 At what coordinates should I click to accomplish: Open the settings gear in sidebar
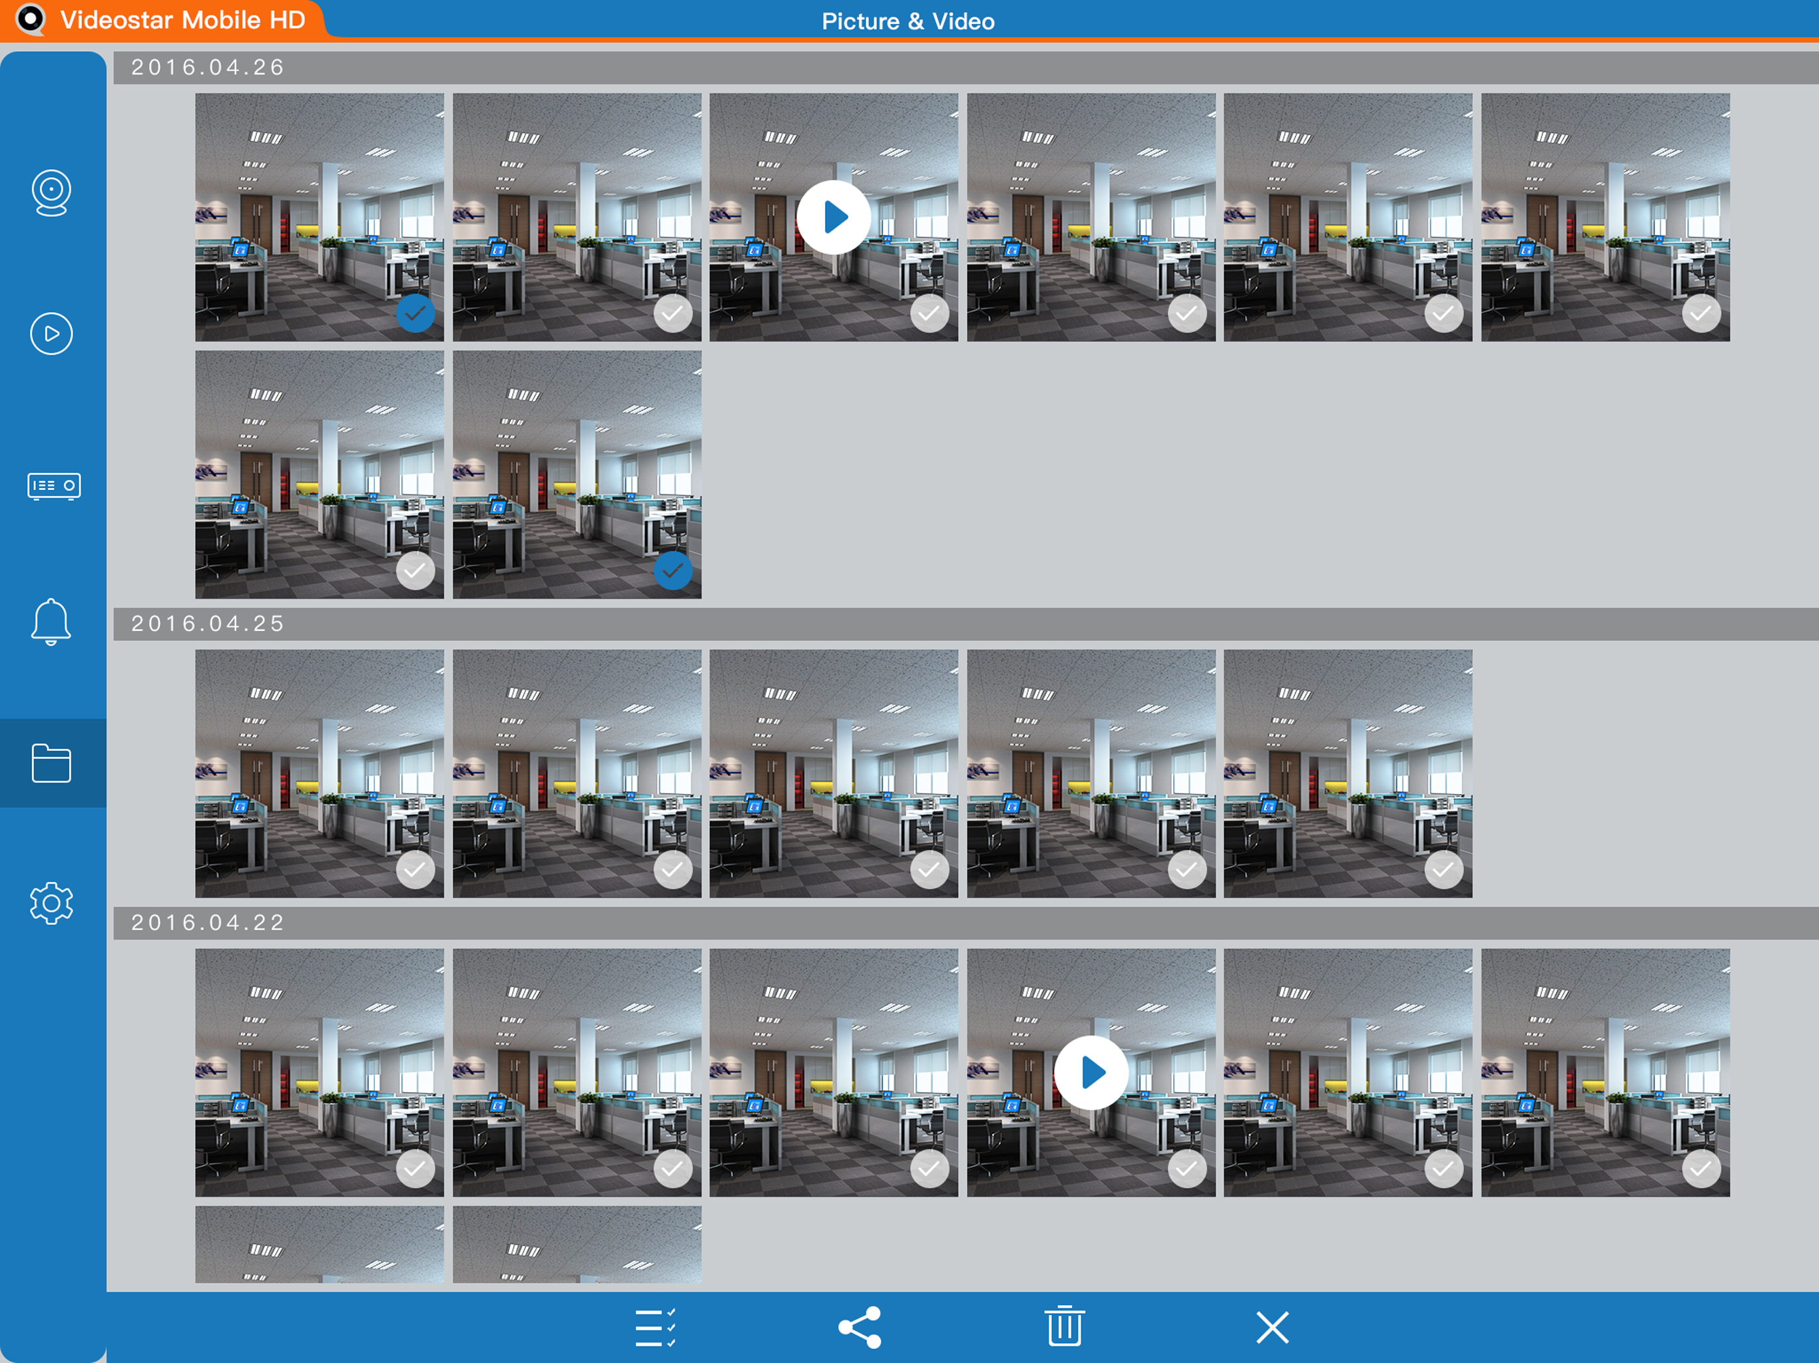[51, 904]
